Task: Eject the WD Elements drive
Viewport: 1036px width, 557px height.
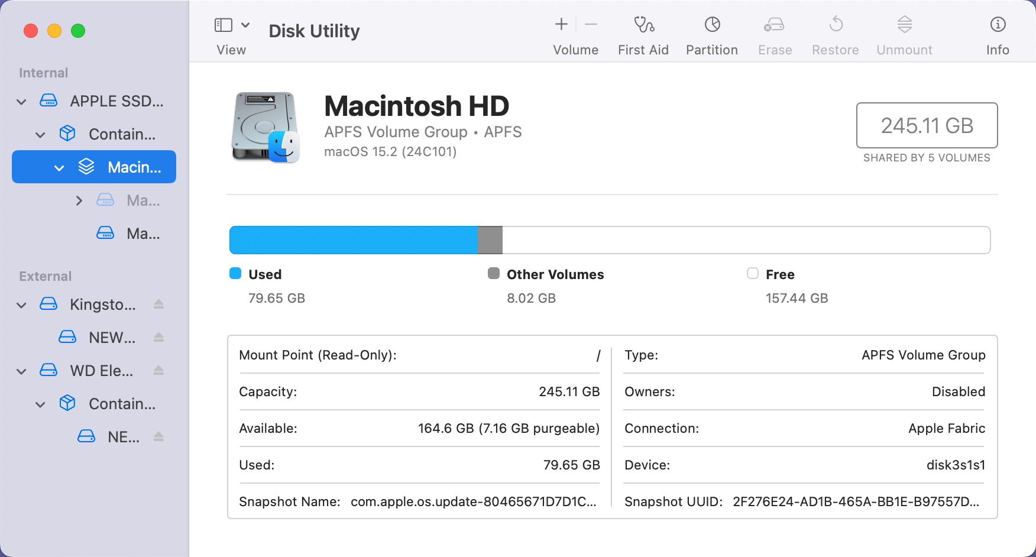Action: tap(158, 370)
